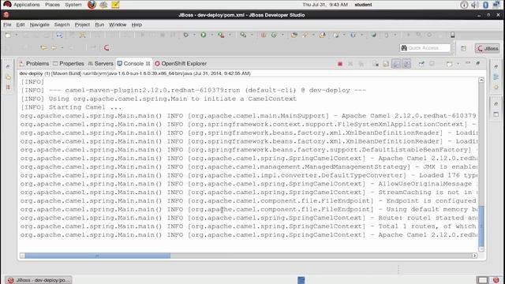Click the Run Last Tool icon with red toolbox

pyautogui.click(x=221, y=35)
